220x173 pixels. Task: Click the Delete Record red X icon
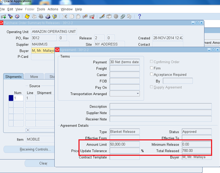(x=92, y=16)
